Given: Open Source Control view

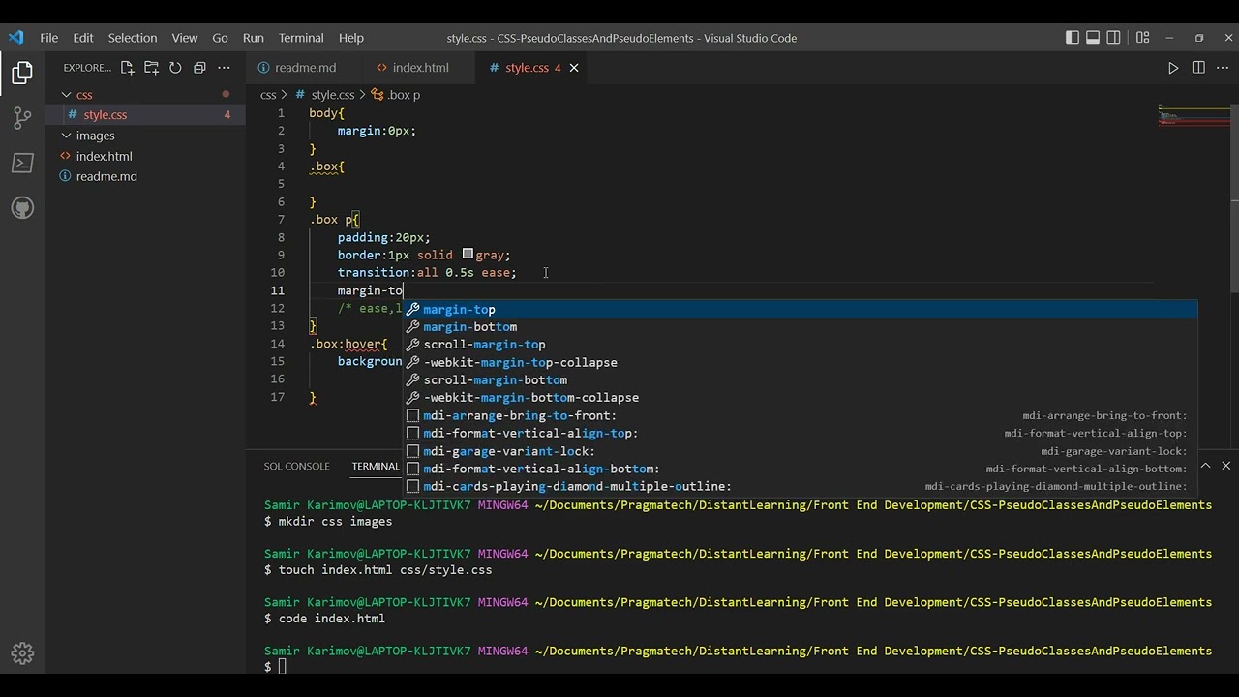Looking at the screenshot, I should [x=22, y=118].
